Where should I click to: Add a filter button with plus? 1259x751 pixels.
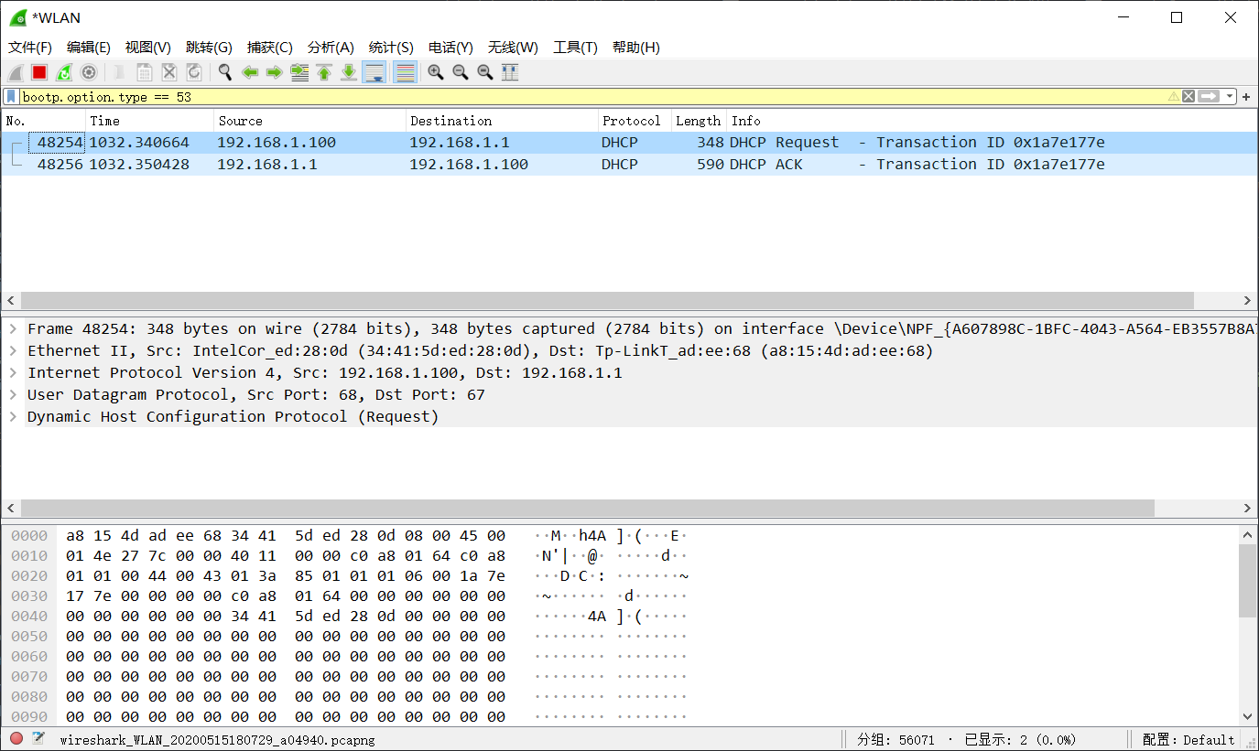click(1246, 96)
